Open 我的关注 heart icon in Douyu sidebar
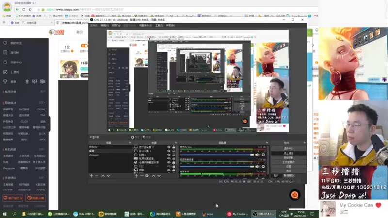This screenshot has height=218, width=388. click(x=5, y=43)
